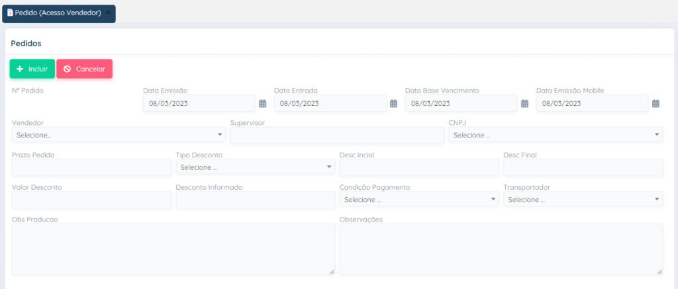Click the Desconto Informado field
This screenshot has width=678, height=289.
click(x=256, y=200)
